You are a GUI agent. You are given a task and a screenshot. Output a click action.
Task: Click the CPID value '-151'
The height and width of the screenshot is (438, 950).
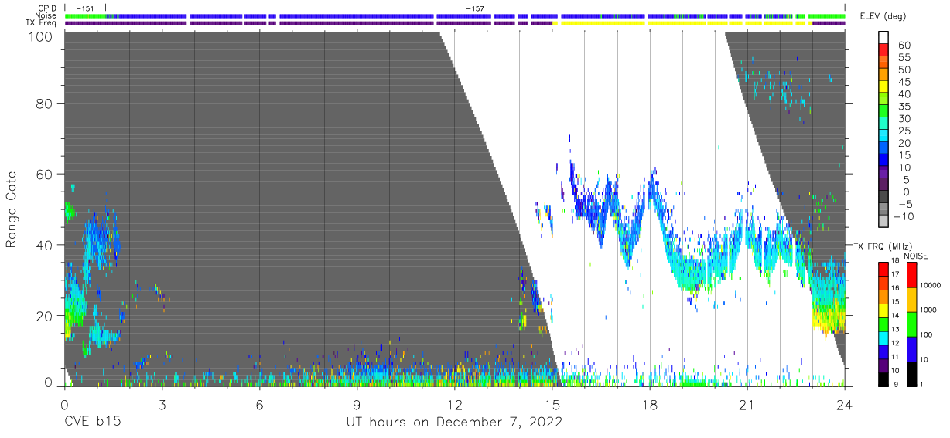pos(85,8)
